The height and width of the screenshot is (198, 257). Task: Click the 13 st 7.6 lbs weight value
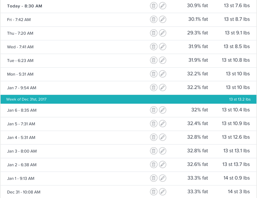236,6
